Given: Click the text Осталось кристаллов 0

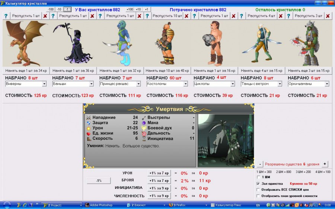Looking at the screenshot, I should pos(280,10).
